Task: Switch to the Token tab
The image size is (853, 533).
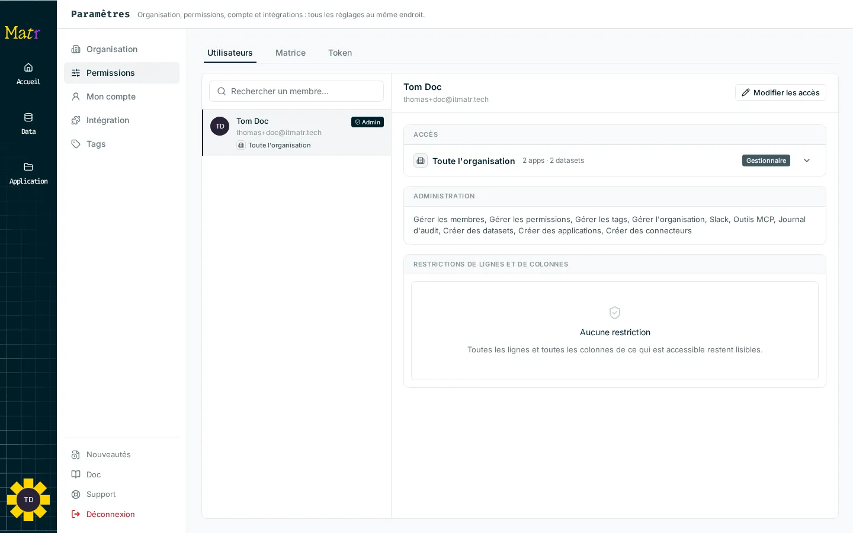Action: tap(340, 53)
